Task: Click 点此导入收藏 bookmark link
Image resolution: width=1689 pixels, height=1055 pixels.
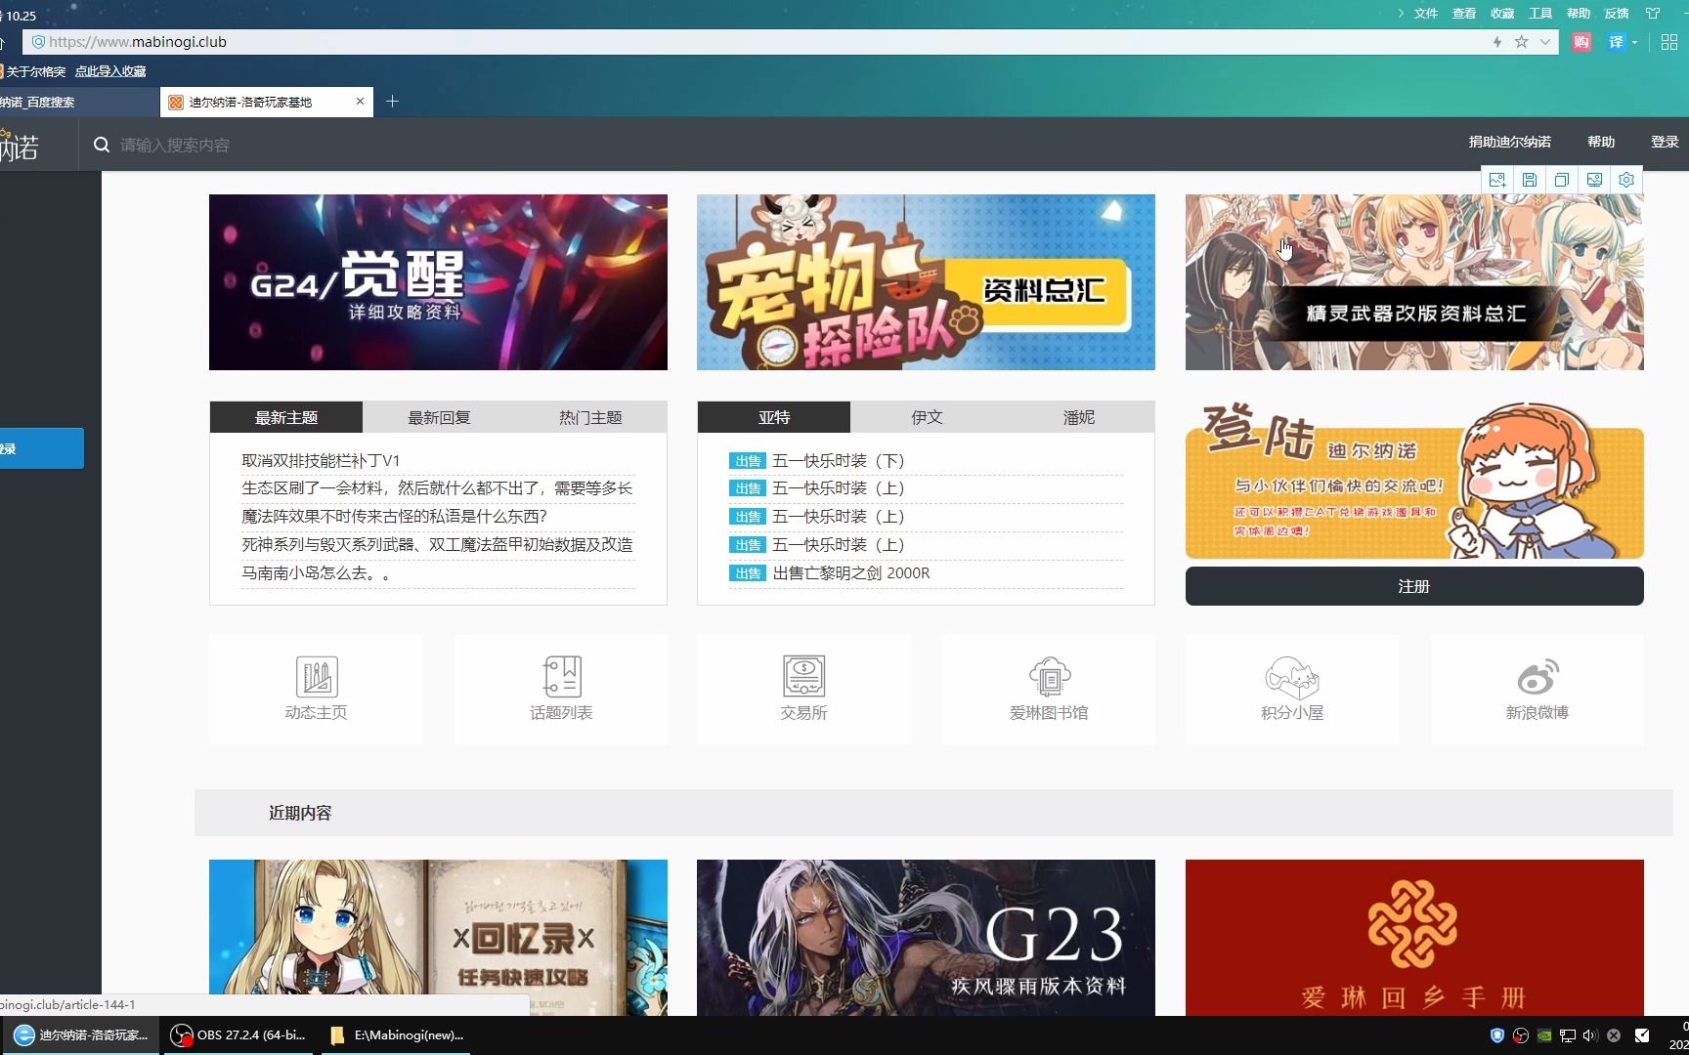Action: (x=110, y=71)
